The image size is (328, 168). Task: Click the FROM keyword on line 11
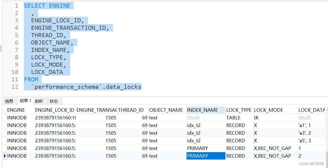[31, 79]
